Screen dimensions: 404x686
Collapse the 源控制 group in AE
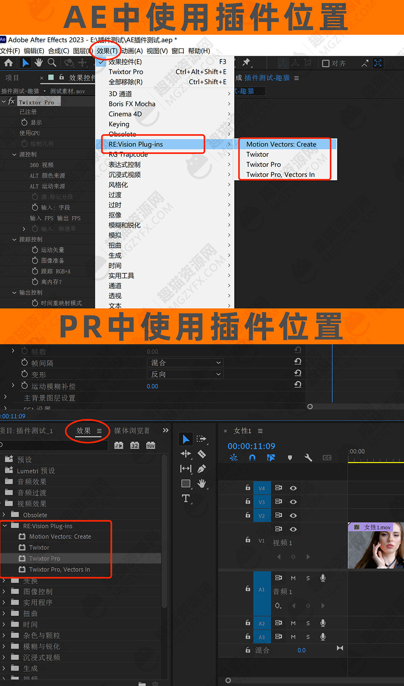tap(14, 154)
